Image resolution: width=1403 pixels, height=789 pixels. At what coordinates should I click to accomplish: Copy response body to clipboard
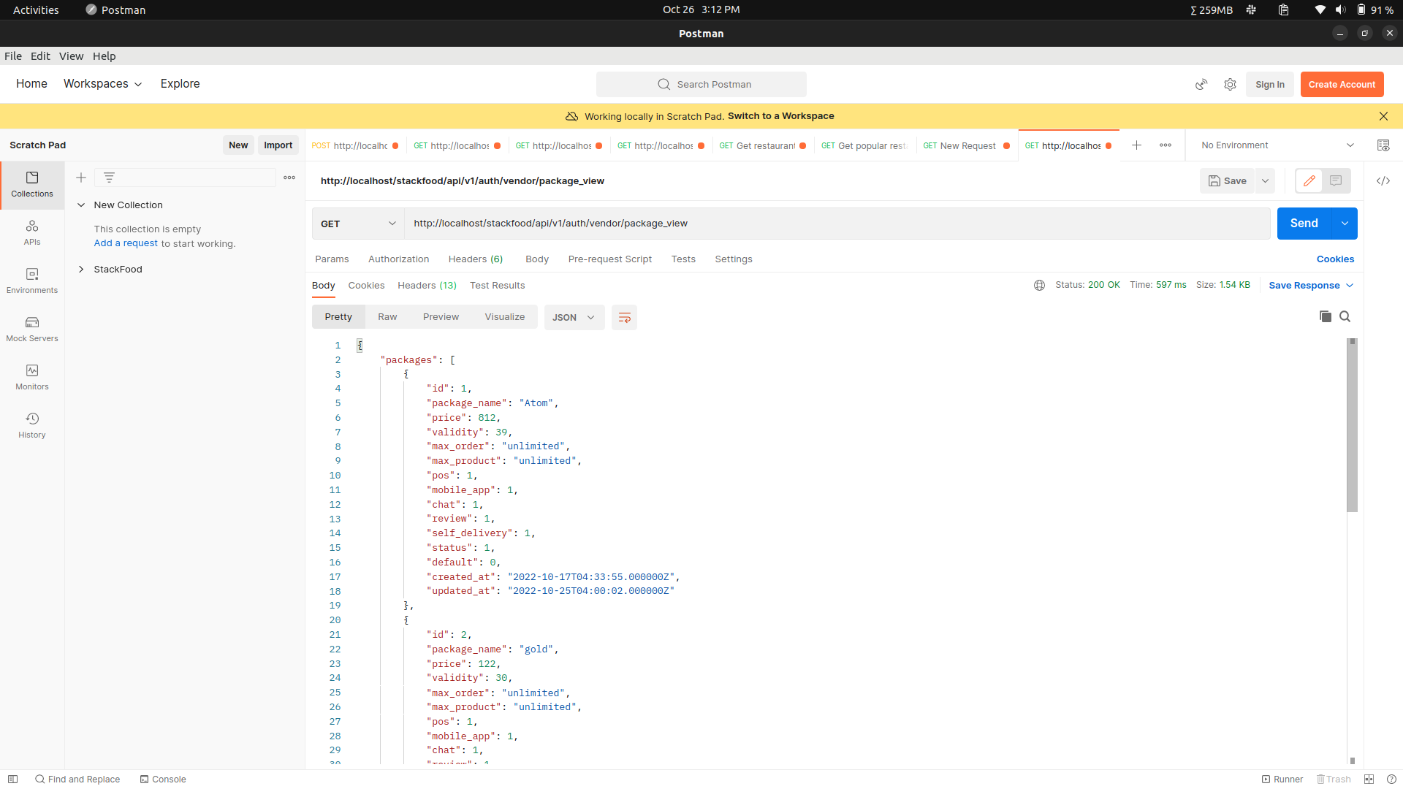coord(1325,316)
